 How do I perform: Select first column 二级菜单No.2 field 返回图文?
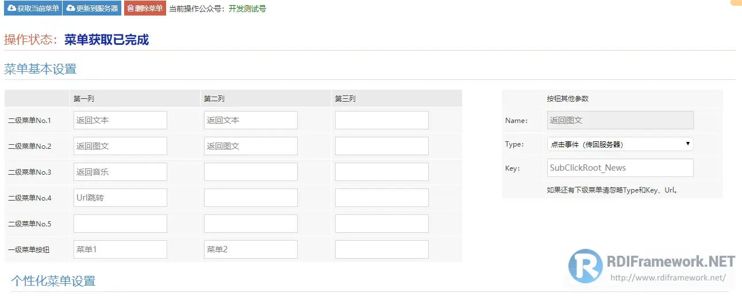[x=120, y=146]
